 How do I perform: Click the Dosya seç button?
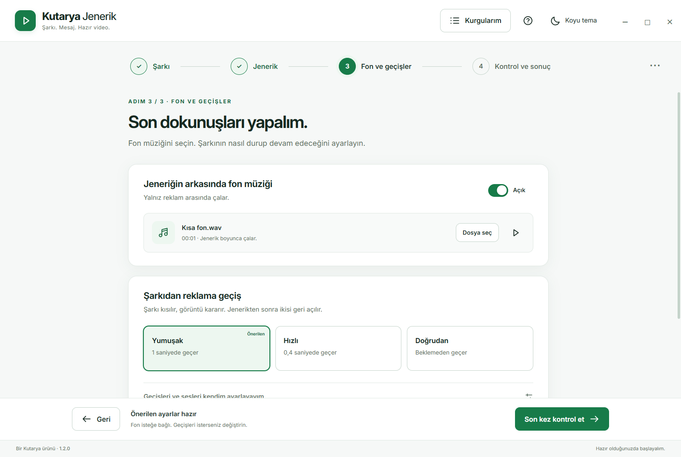coord(477,233)
